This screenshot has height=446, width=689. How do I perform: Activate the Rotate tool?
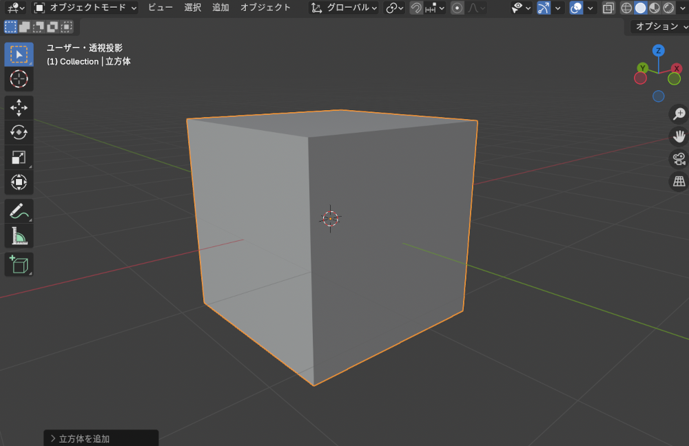click(19, 133)
